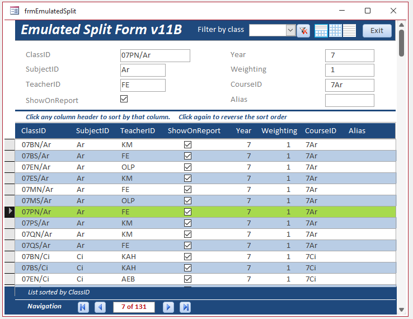This screenshot has height=319, width=413.
Task: Click teacher KAH in row 07BS/Ci
Action: [x=129, y=268]
